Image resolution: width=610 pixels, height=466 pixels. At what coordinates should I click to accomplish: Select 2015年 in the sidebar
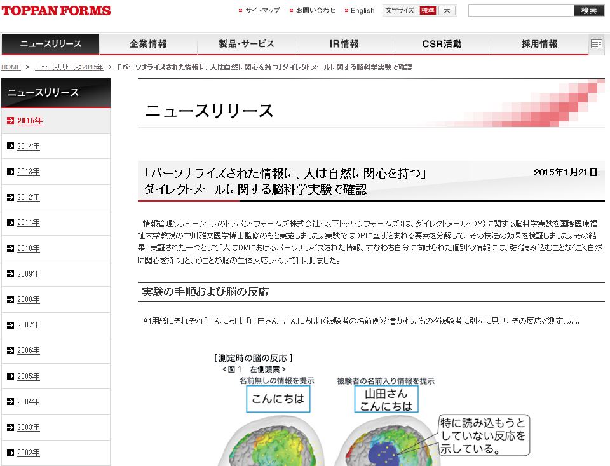coord(30,121)
